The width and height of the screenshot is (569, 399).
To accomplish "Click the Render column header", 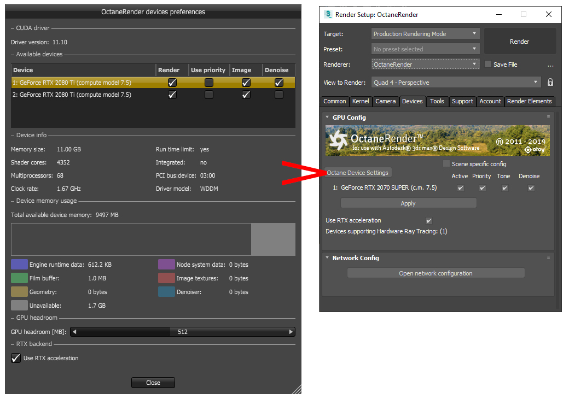I will point(172,70).
